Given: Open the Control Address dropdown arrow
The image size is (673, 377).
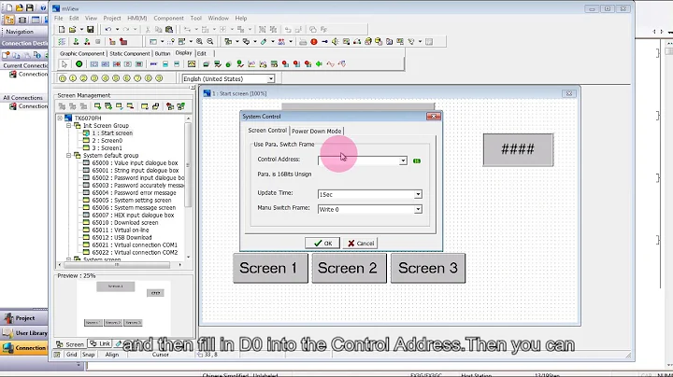Looking at the screenshot, I should pyautogui.click(x=403, y=161).
